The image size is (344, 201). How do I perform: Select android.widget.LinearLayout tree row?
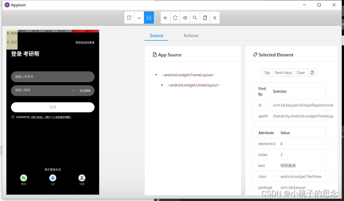(x=194, y=85)
